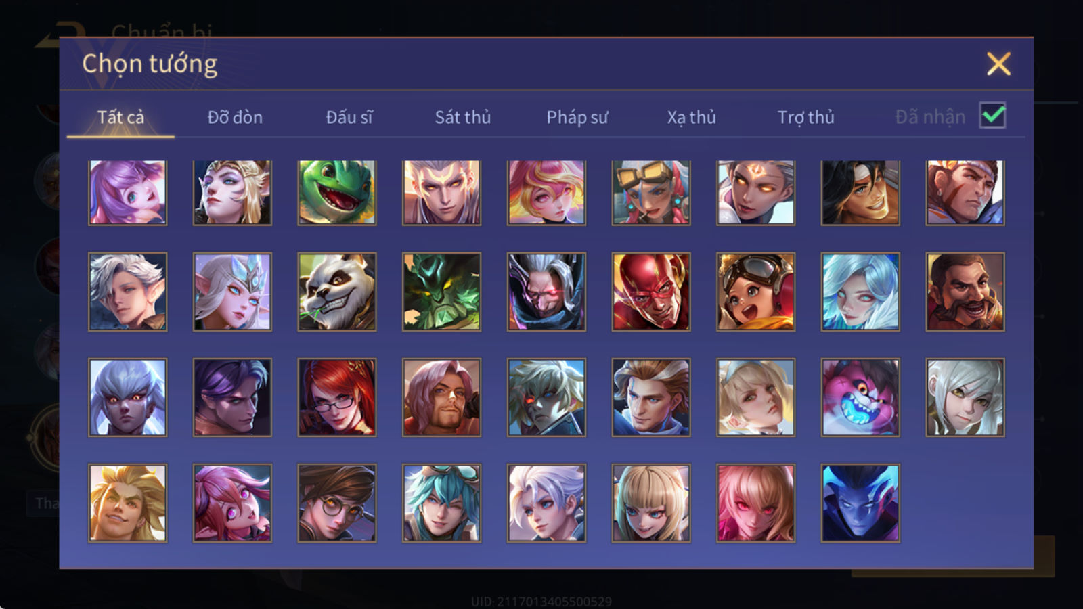
Task: Open the Trợ thủ tab
Action: (806, 117)
